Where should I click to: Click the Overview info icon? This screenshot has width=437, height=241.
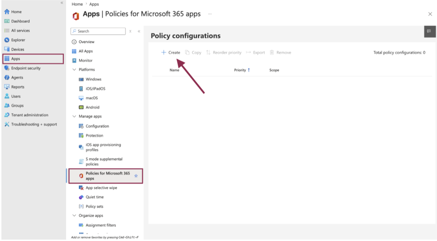(x=74, y=42)
